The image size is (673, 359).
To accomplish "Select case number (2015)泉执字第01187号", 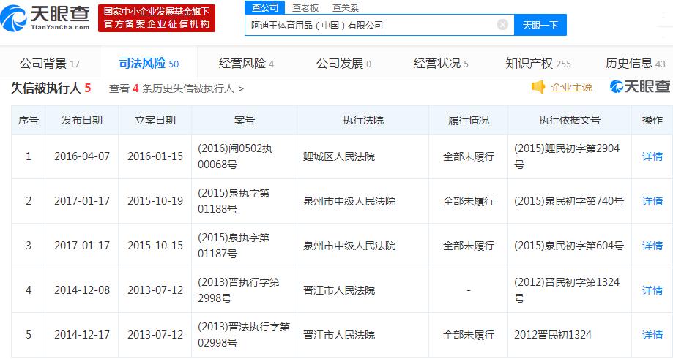I will (234, 246).
